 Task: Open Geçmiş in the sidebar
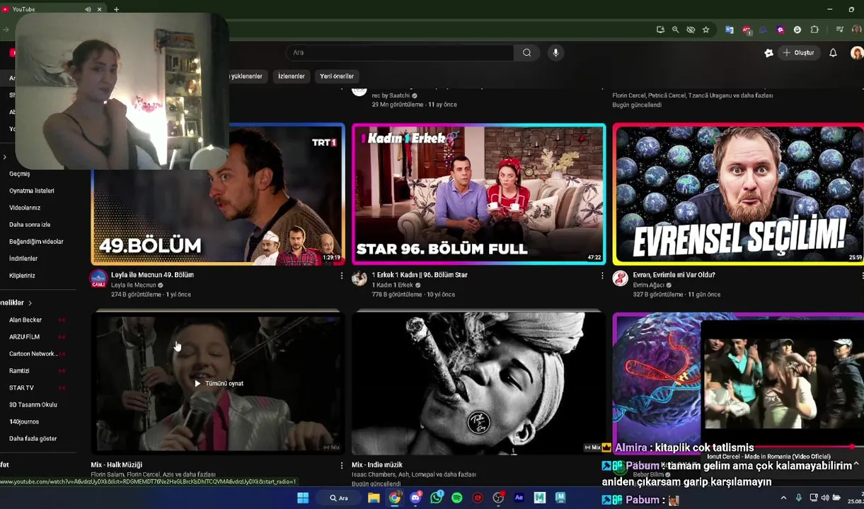click(20, 174)
